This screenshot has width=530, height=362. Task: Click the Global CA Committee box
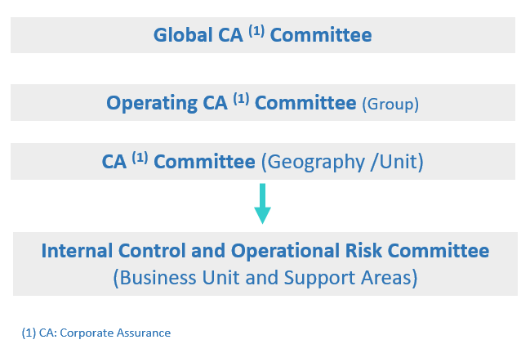point(263,35)
